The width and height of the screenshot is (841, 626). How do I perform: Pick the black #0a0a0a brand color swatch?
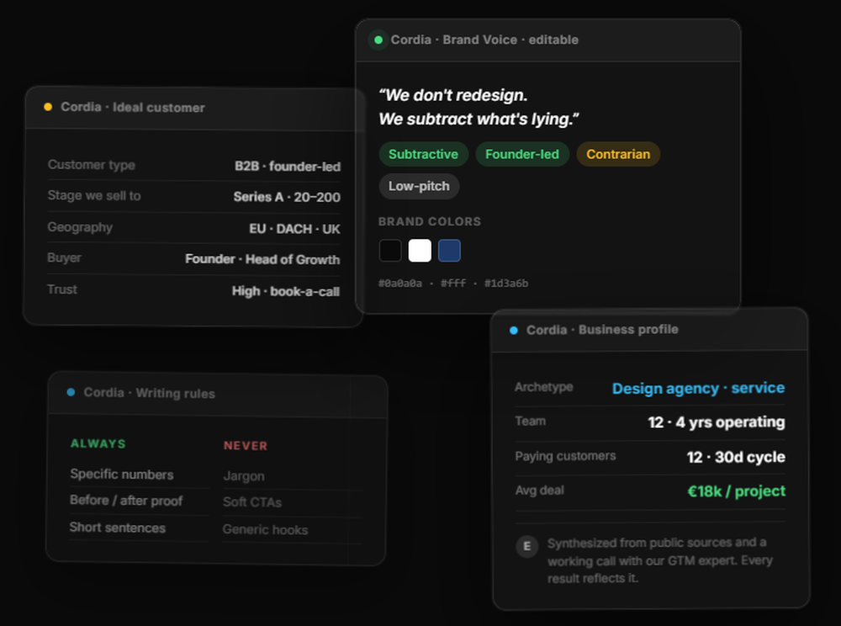(390, 251)
